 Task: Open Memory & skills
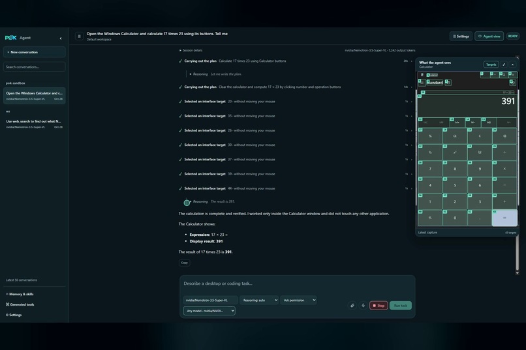20,294
